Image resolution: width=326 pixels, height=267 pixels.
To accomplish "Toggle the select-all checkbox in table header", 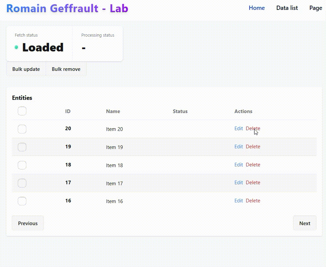I will point(22,111).
